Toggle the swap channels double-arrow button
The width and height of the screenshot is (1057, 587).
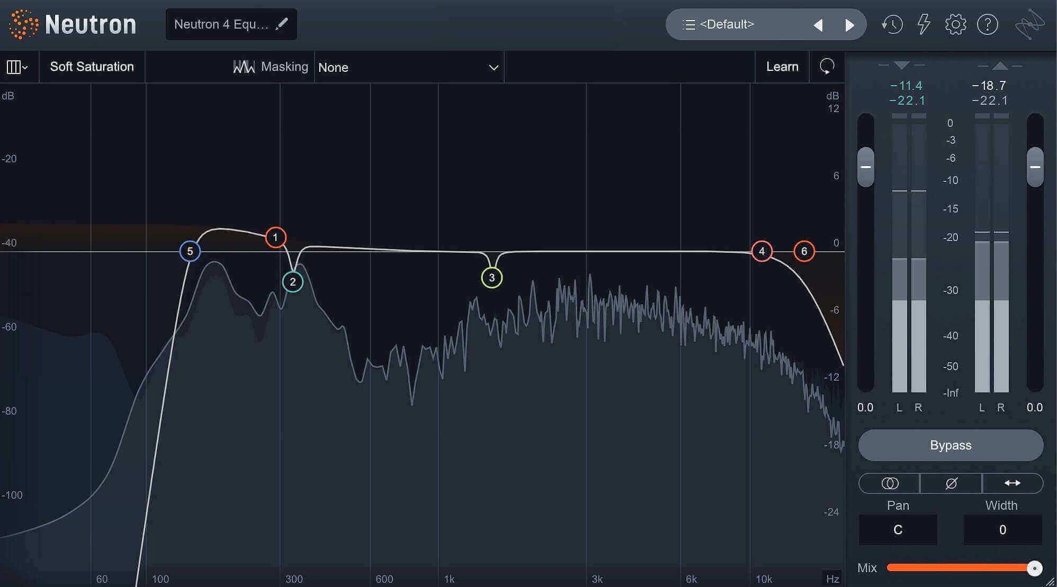coord(1013,483)
